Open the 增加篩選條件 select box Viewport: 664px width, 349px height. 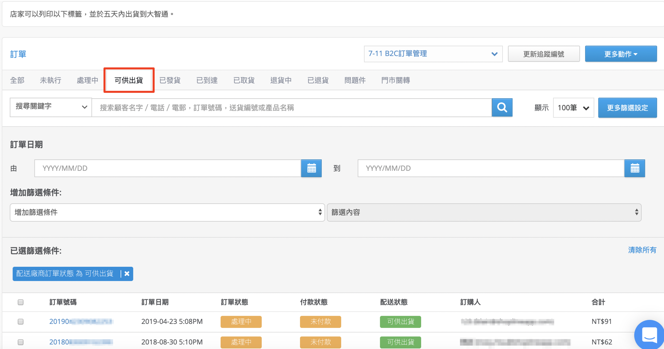167,213
